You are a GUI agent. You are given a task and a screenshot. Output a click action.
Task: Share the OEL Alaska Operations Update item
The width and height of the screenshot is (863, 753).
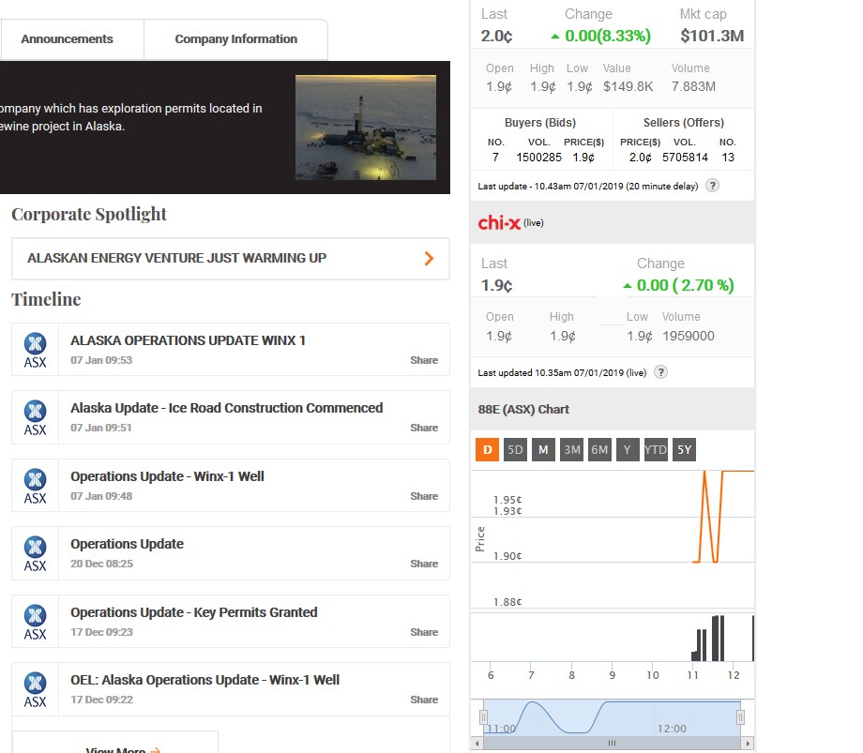(x=424, y=700)
